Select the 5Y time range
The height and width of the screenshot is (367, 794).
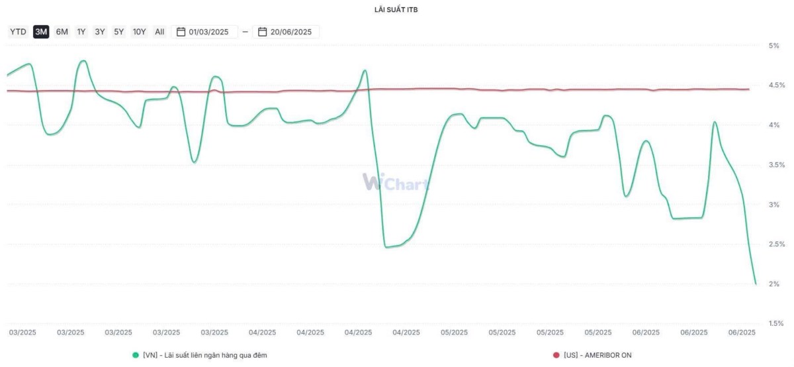(118, 32)
